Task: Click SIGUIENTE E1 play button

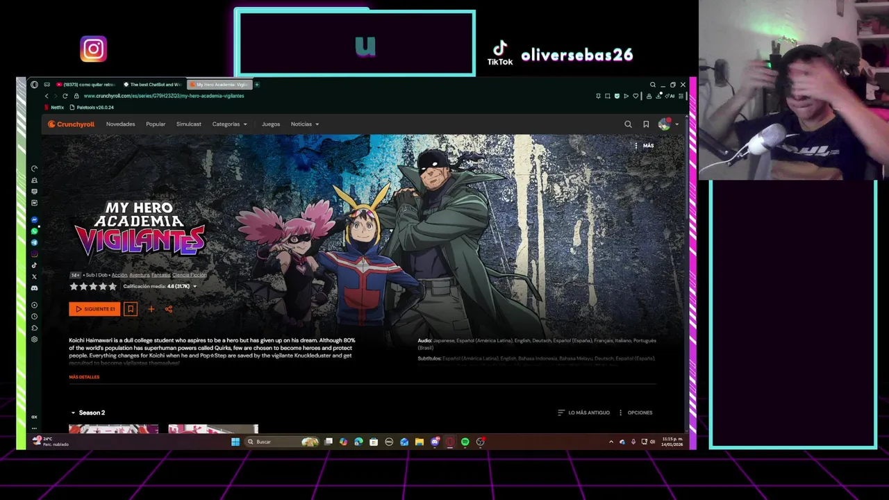Action: 94,309
